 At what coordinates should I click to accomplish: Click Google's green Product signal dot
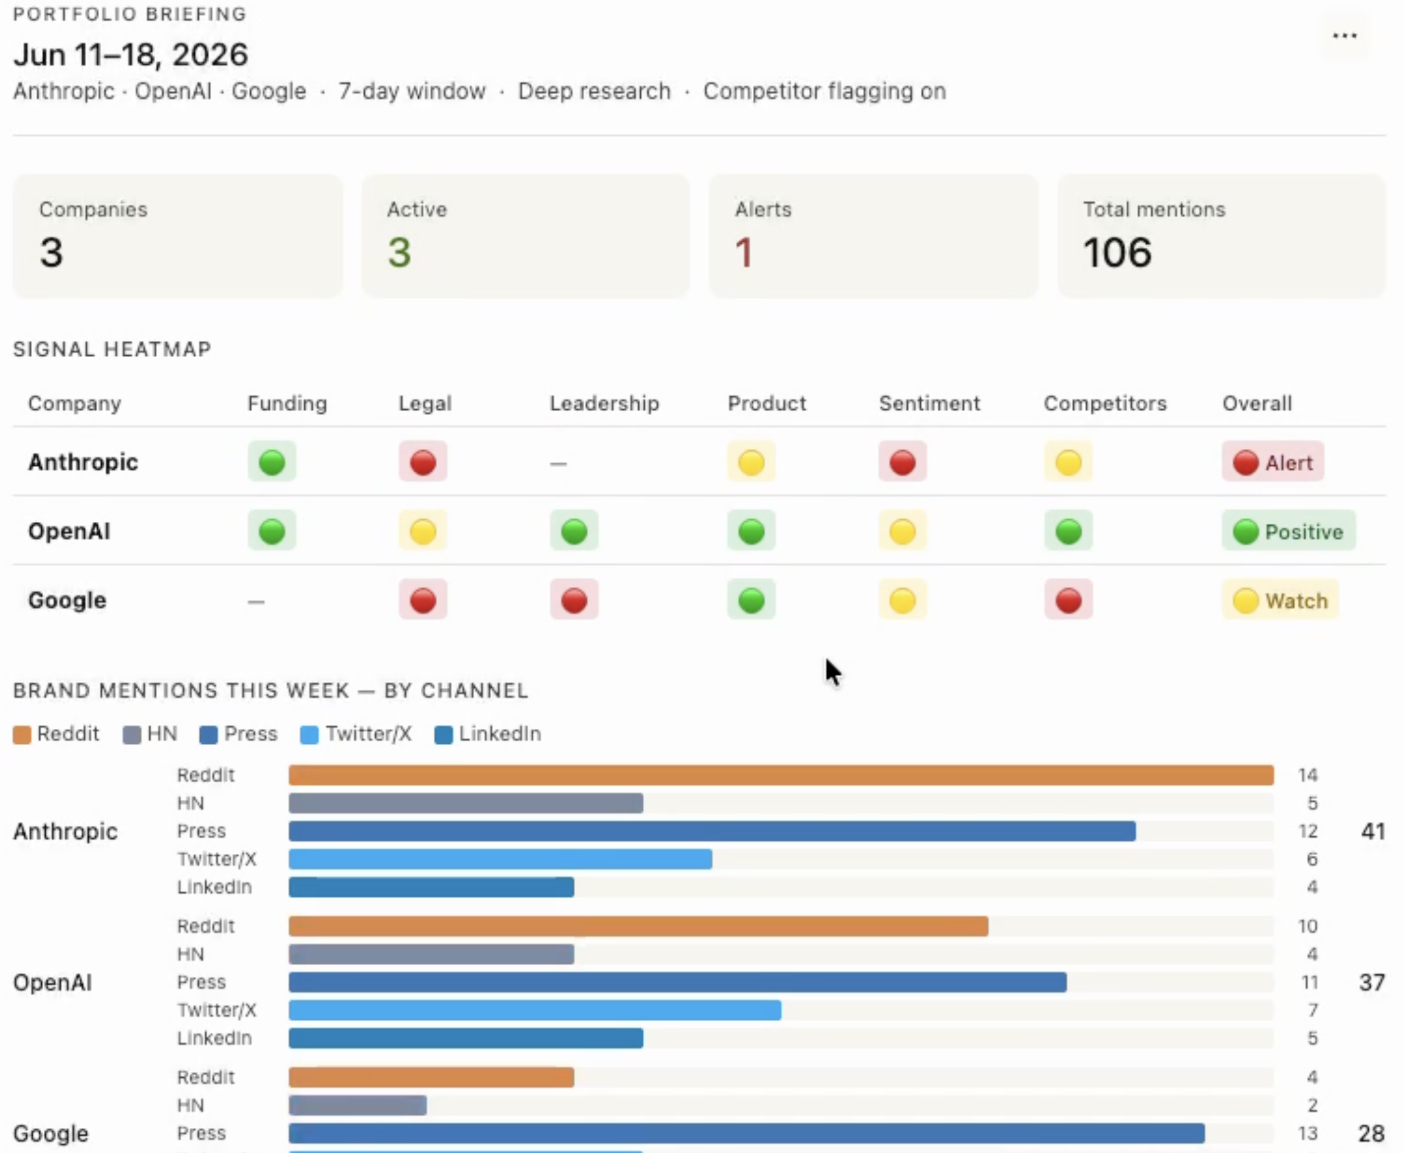751,600
